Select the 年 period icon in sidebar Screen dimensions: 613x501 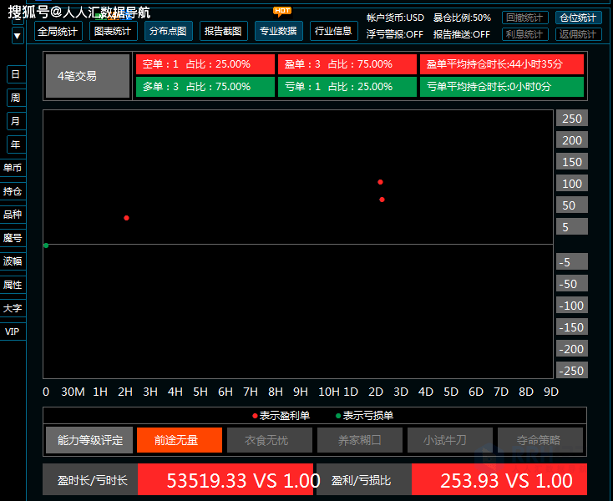coord(14,144)
